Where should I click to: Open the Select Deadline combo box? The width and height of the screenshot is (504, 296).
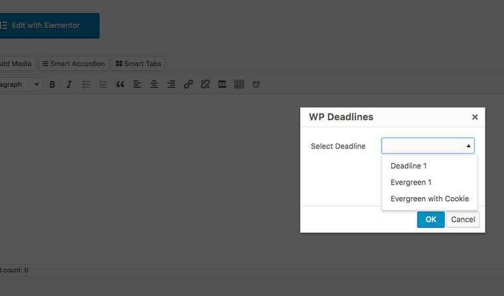point(428,146)
